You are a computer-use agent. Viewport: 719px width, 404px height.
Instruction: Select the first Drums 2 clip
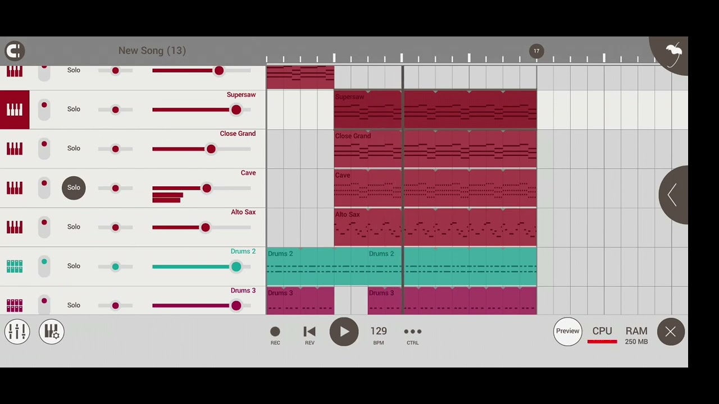317,267
